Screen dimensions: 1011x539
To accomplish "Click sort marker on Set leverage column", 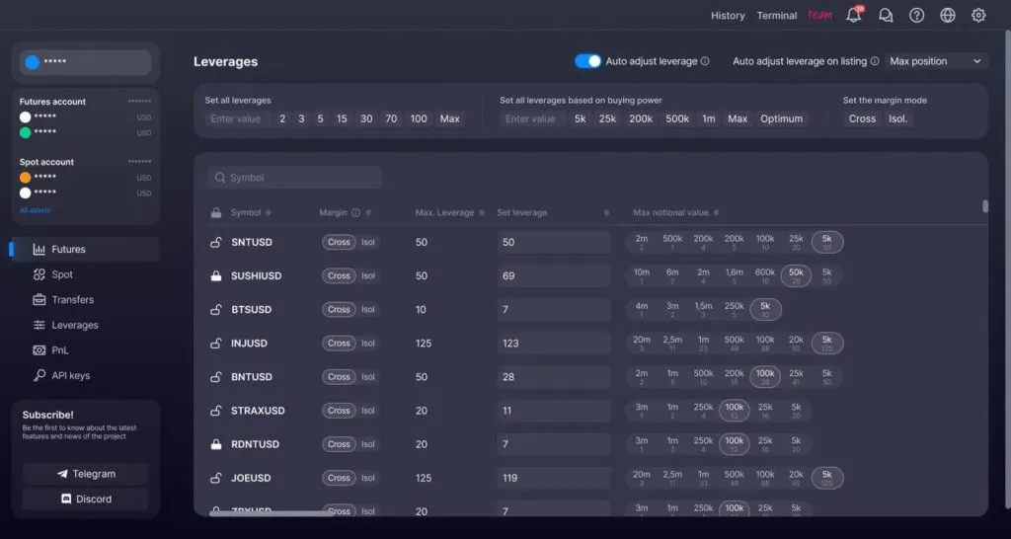I will click(x=606, y=213).
